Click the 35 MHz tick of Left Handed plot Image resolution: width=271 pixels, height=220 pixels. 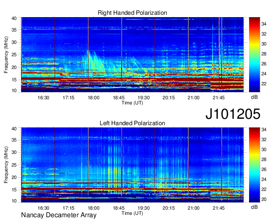(x=14, y=140)
